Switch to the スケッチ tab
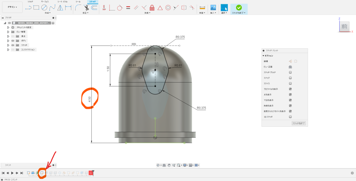 (x=92, y=2)
